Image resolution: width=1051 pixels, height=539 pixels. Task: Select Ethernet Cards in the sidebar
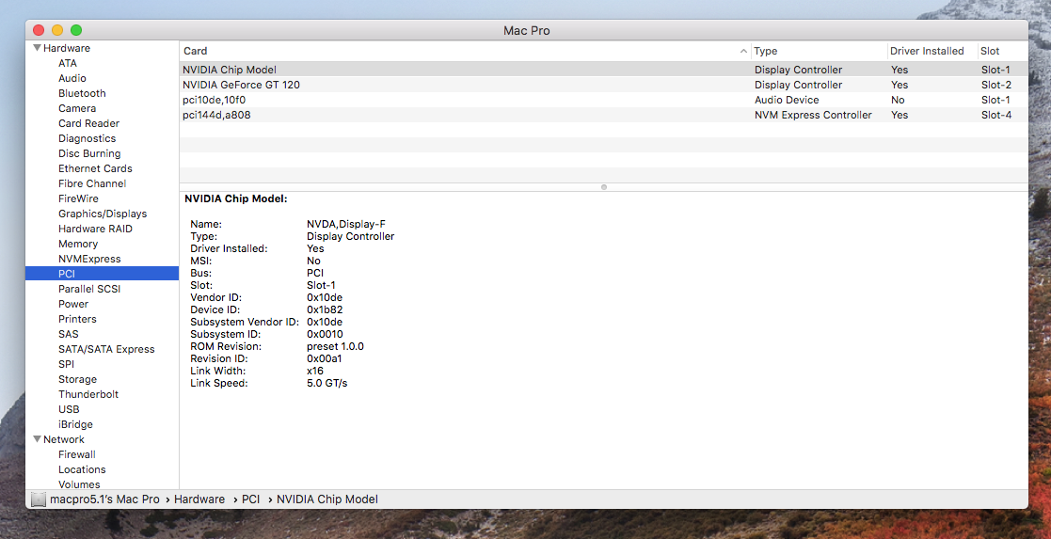point(95,168)
